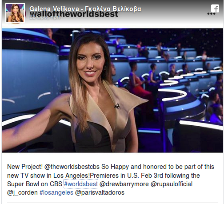Click the '22 ώρες πριν' post timestamp
Viewport: 224px width, 204px height.
(x=45, y=17)
